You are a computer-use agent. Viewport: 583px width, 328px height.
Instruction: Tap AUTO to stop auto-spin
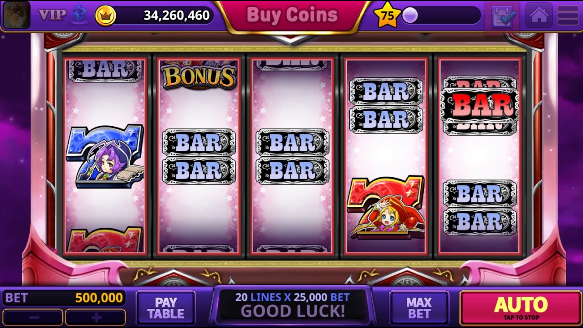(521, 308)
